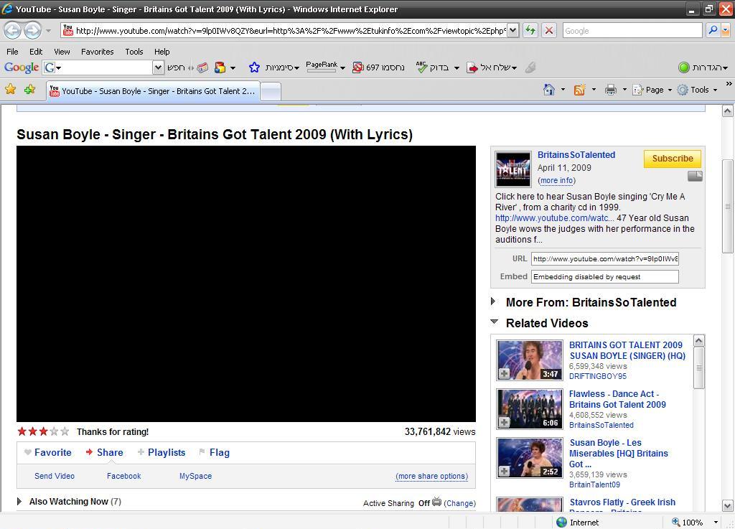This screenshot has width=735, height=529.
Task: Click the search magnifier icon by Google box
Action: [x=713, y=30]
